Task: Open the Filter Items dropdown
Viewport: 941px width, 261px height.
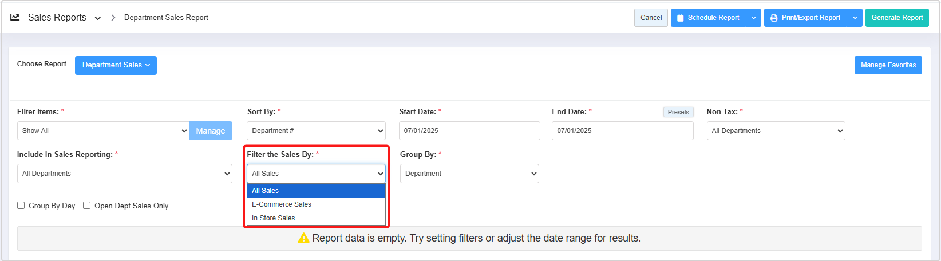Action: (x=103, y=131)
